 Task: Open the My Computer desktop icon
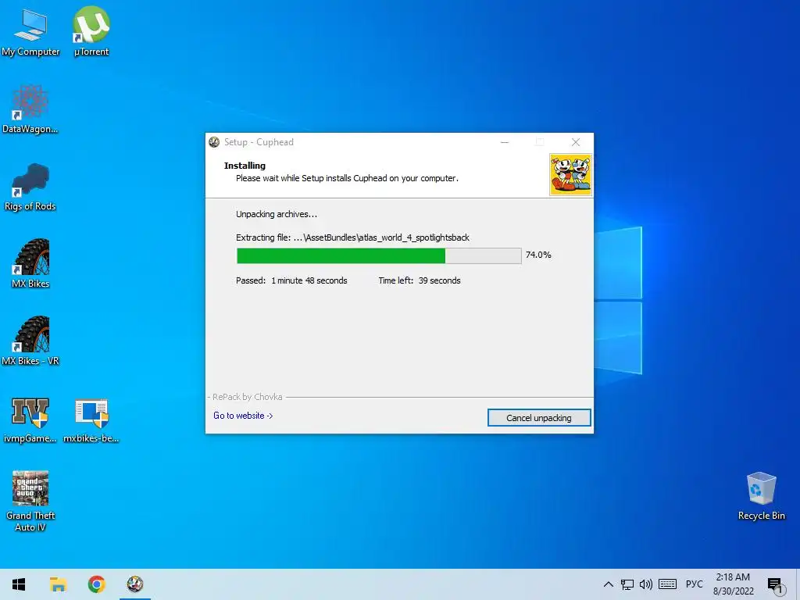pyautogui.click(x=30, y=31)
